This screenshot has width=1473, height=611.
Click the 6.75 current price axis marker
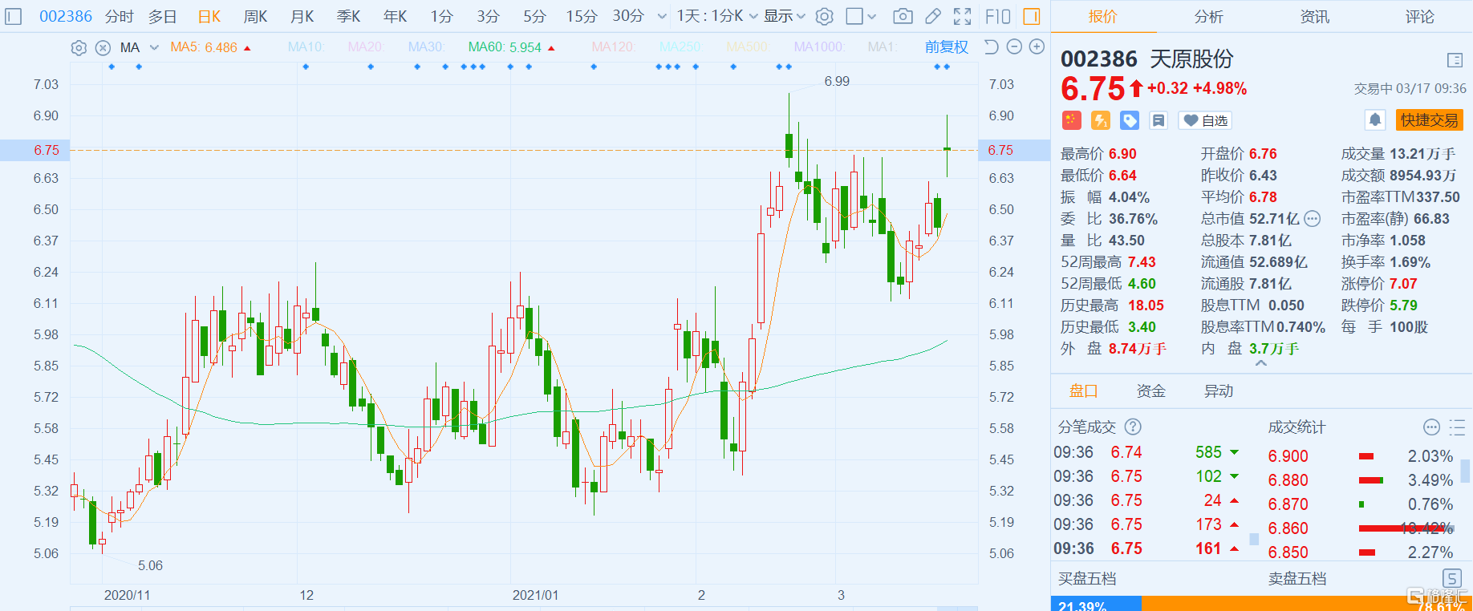click(35, 150)
